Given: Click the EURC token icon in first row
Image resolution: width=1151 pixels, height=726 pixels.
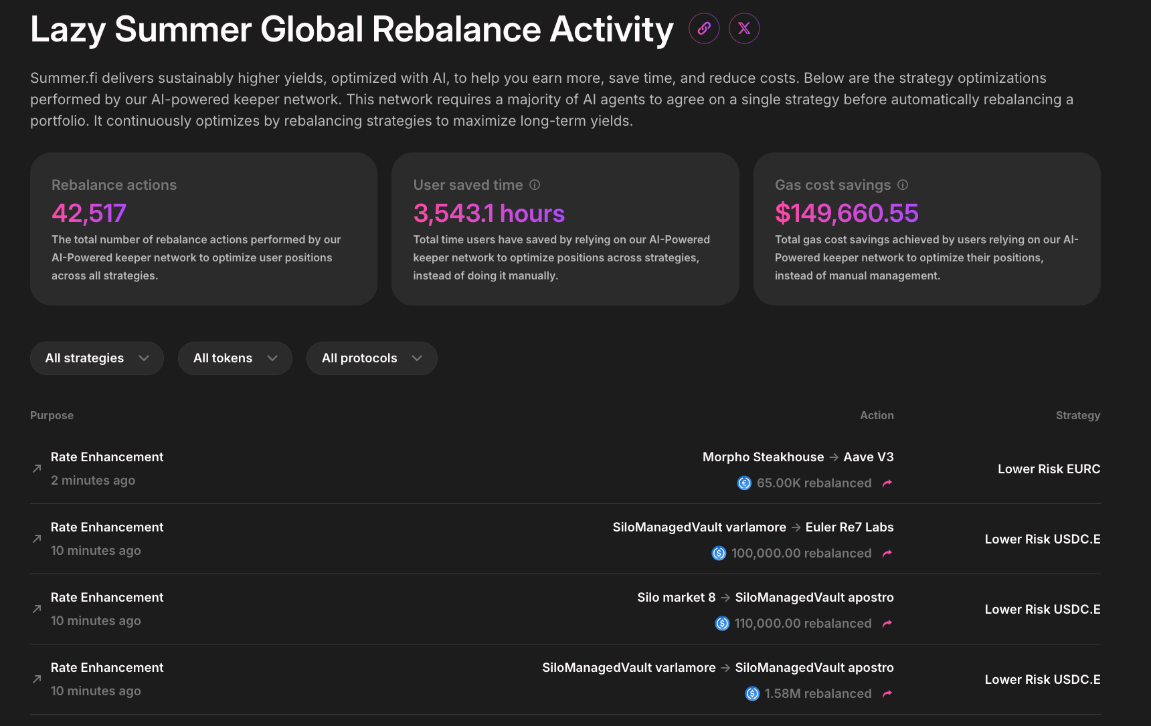Looking at the screenshot, I should tap(744, 483).
